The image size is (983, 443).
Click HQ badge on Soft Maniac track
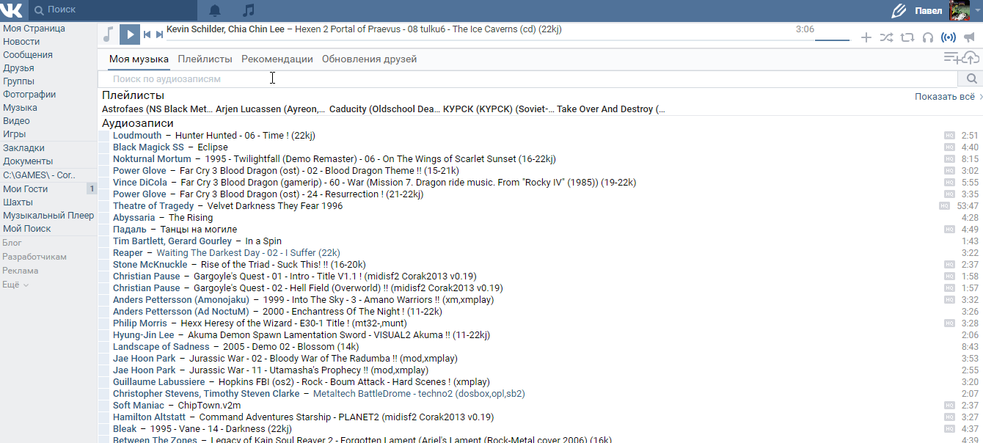(950, 406)
